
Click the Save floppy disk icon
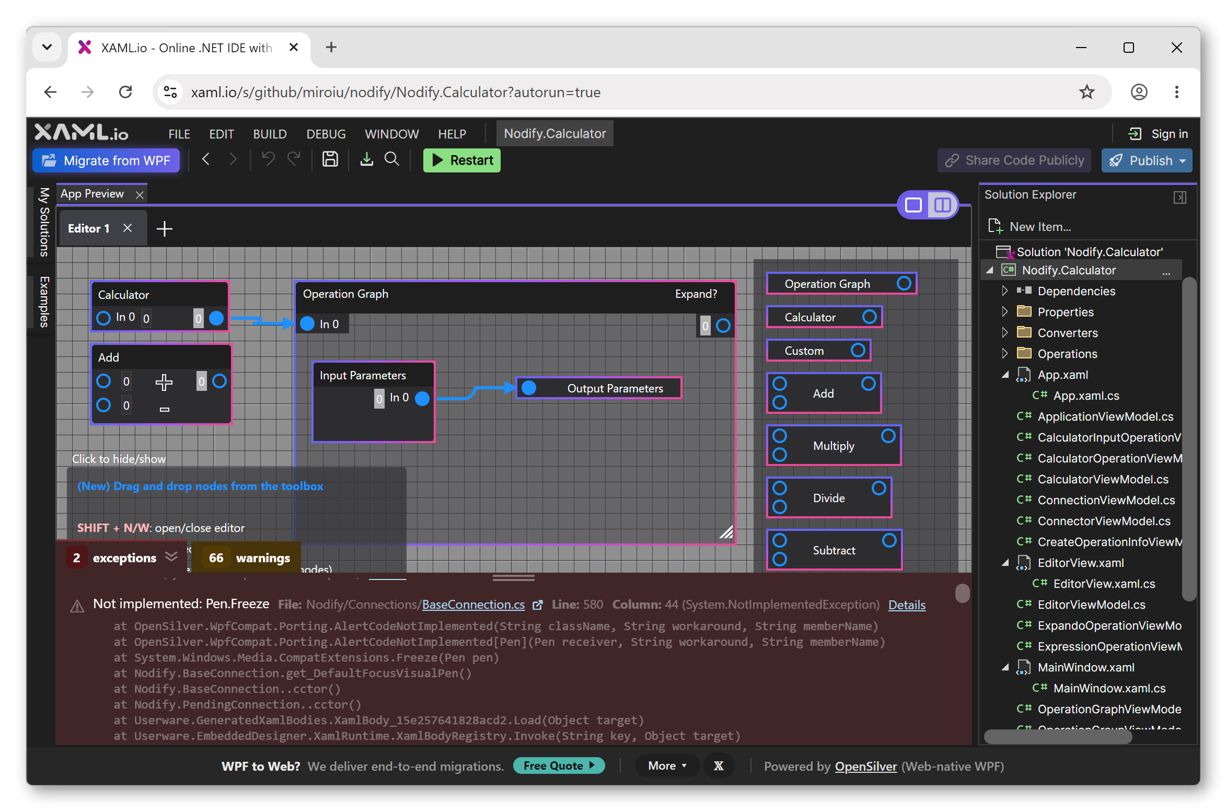330,159
